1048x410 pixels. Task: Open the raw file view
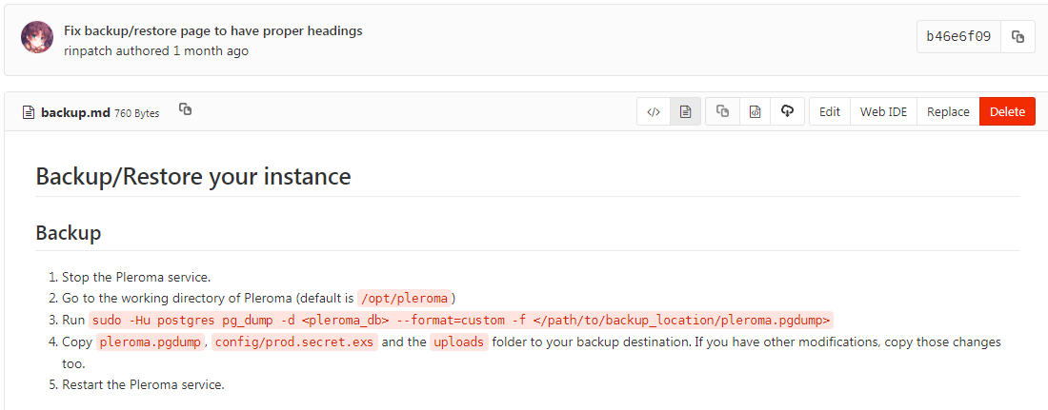(755, 111)
